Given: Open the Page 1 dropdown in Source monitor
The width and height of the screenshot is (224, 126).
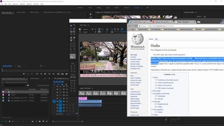Looking at the screenshot, I should click(x=20, y=66).
